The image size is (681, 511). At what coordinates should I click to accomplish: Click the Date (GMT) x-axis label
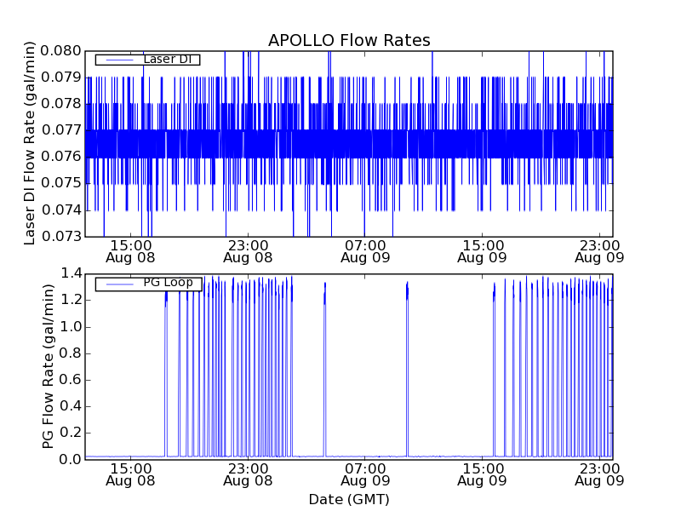coord(349,499)
